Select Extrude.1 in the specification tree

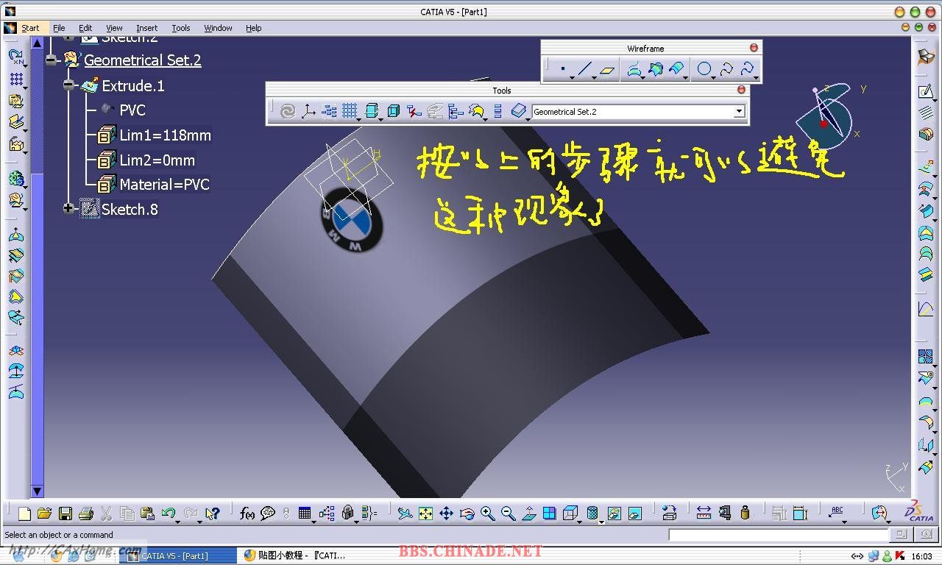click(x=132, y=85)
